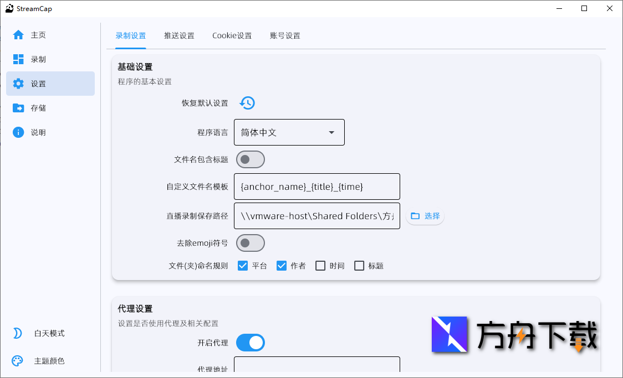Uncheck the 标题 naming rule checkbox

click(359, 266)
